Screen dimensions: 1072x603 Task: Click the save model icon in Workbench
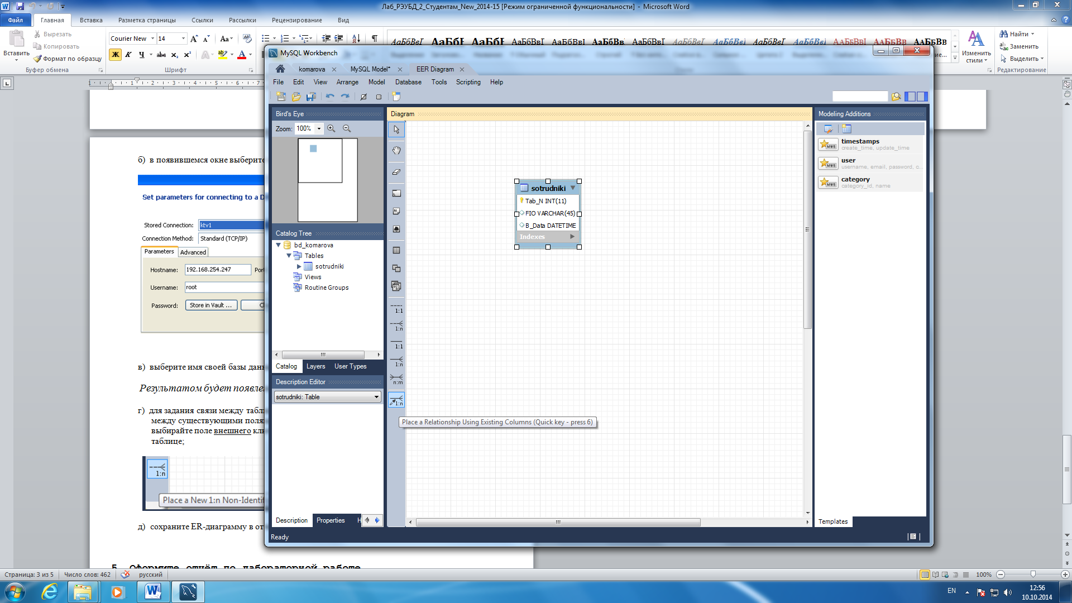pos(311,97)
